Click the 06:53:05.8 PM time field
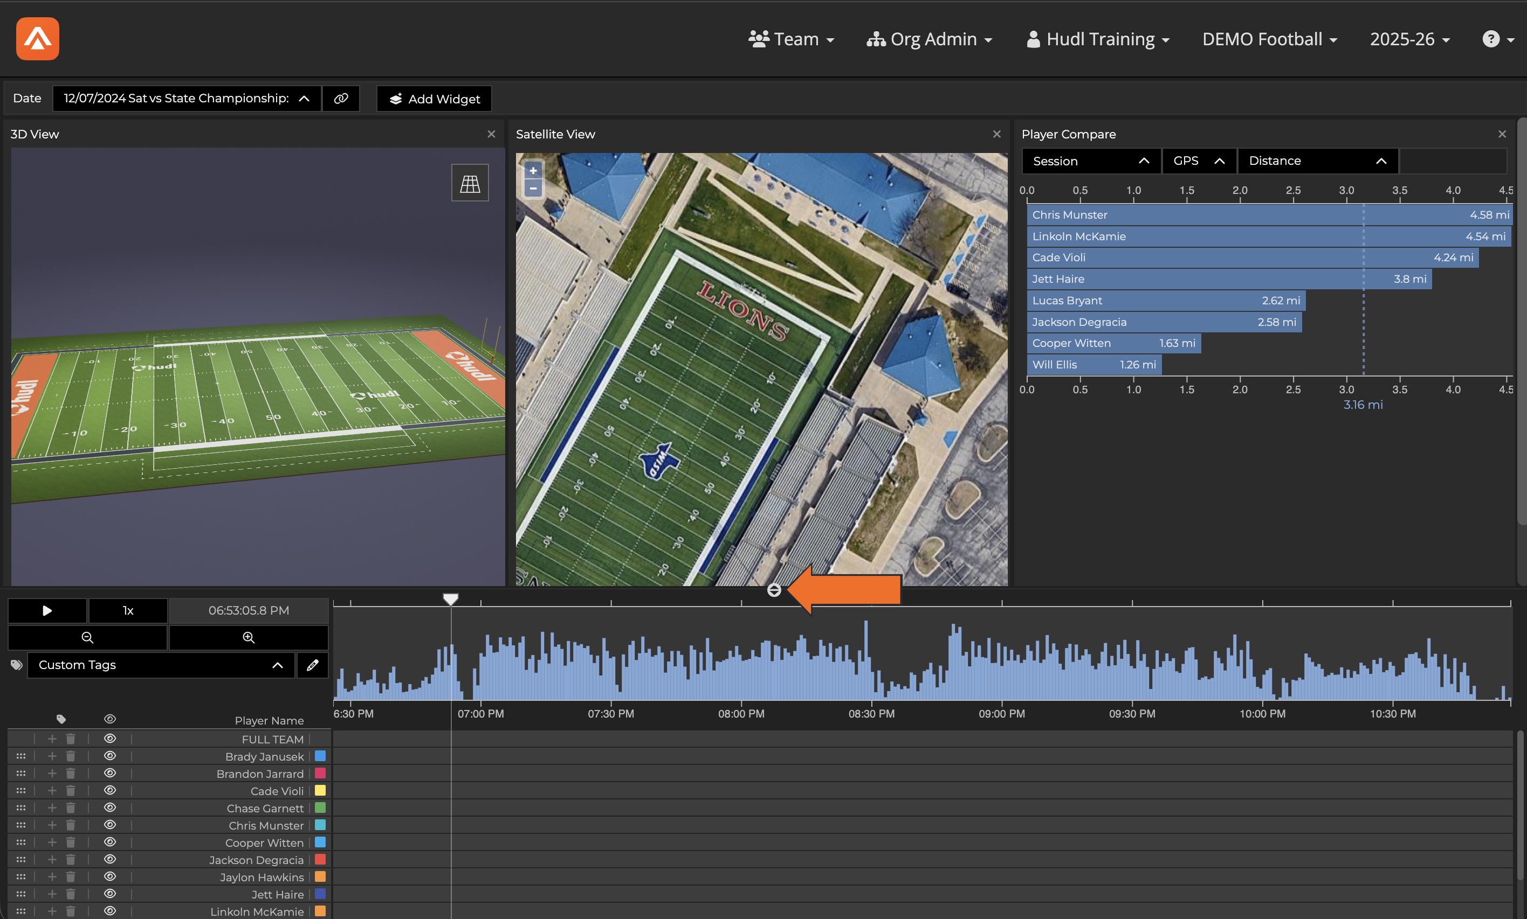The height and width of the screenshot is (919, 1527). tap(249, 611)
